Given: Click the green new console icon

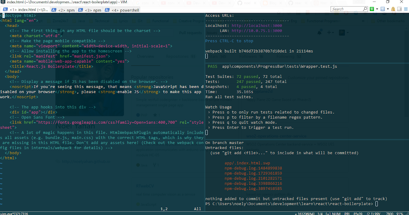Looking at the screenshot, I should click(372, 9).
